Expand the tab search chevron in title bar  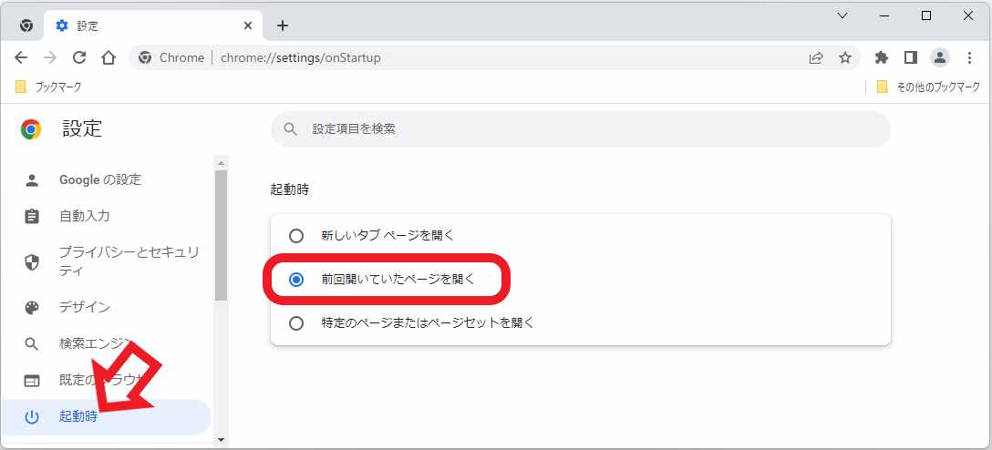842,15
